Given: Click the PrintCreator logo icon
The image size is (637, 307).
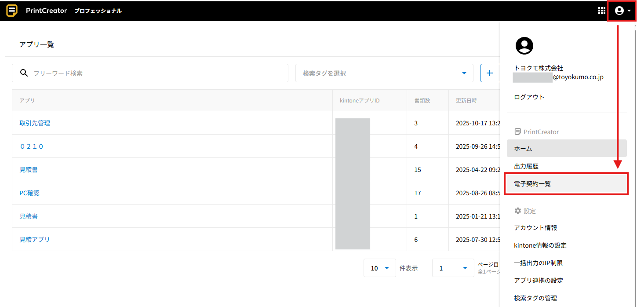Looking at the screenshot, I should tap(11, 10).
